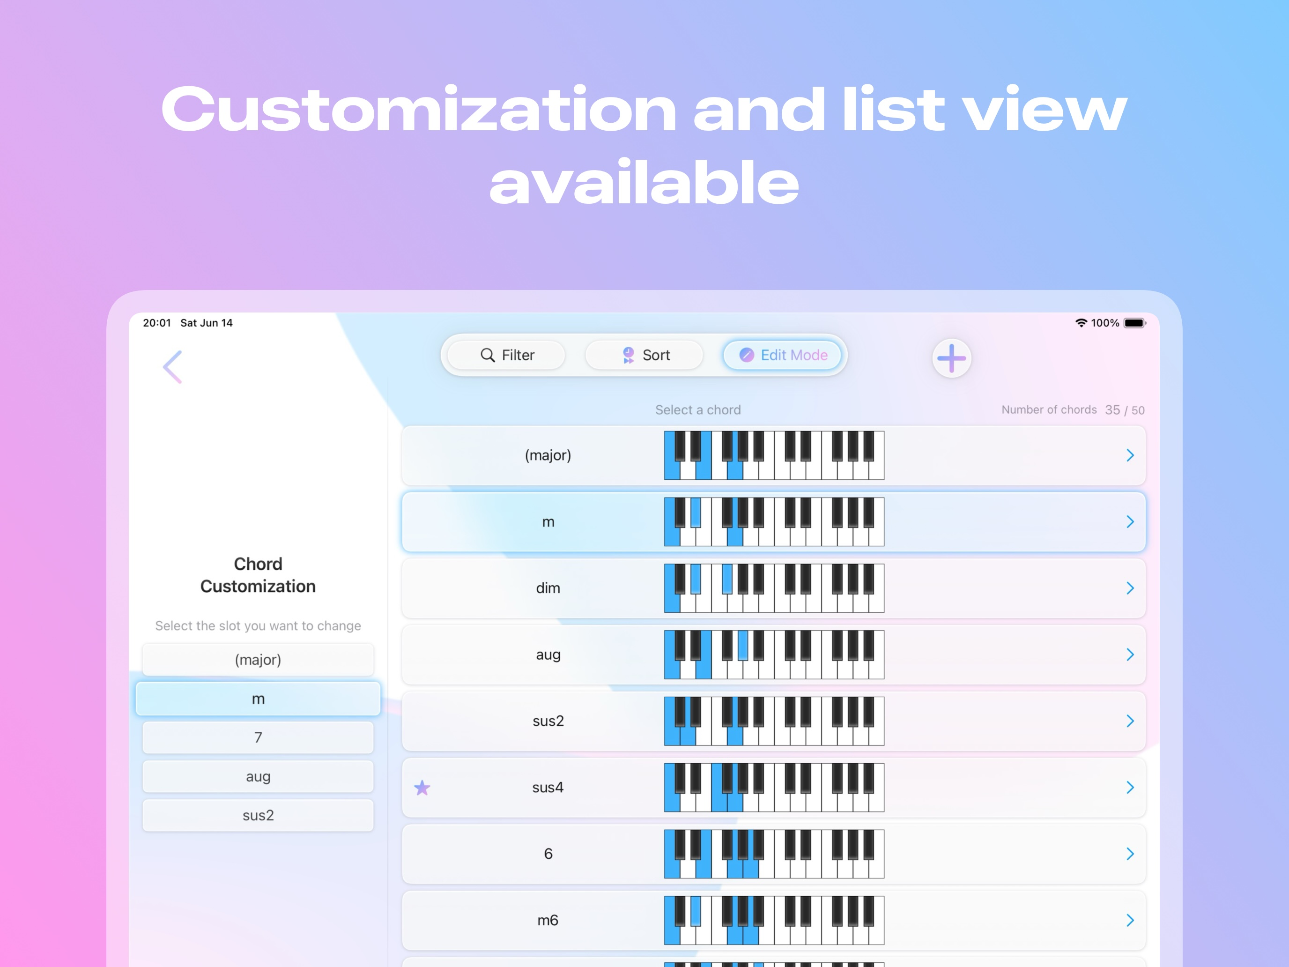Click the m6 chord piano diagram
The height and width of the screenshot is (967, 1289).
tap(774, 920)
